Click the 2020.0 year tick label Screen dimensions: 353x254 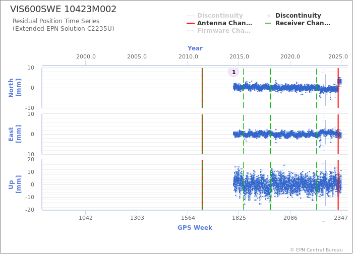coord(290,56)
